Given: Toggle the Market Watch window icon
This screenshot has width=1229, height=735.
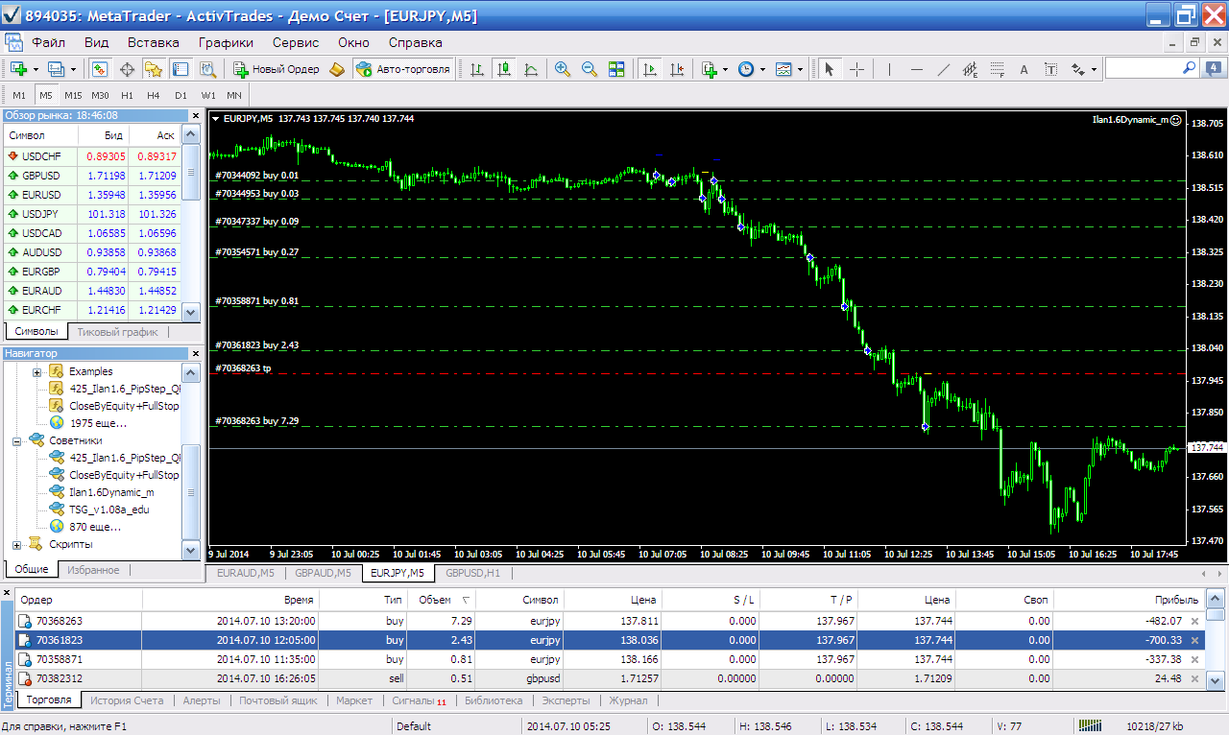Looking at the screenshot, I should 100,69.
